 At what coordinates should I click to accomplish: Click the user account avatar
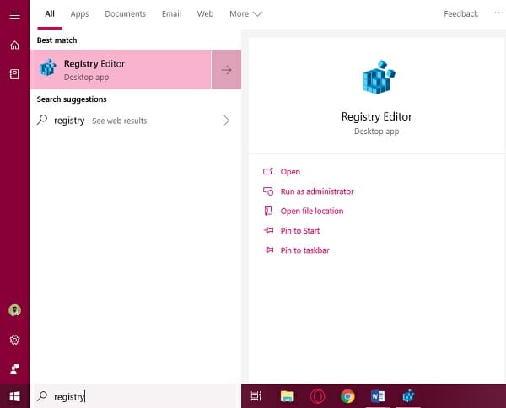14,310
